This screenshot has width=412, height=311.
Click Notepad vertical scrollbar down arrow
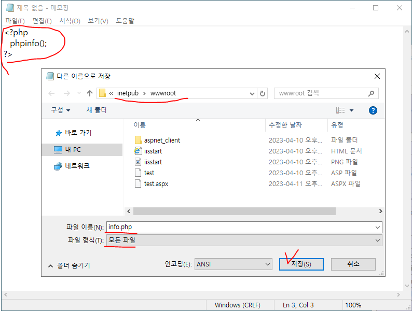407,286
